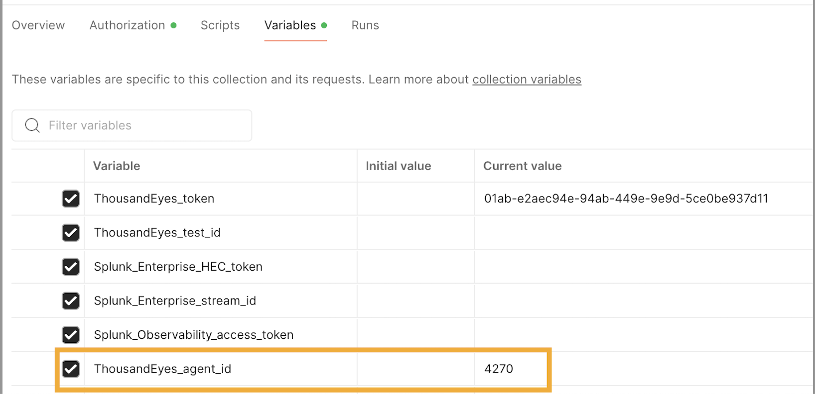Screen dimensions: 815x394
Task: Click the Current value column header
Action: coord(523,166)
